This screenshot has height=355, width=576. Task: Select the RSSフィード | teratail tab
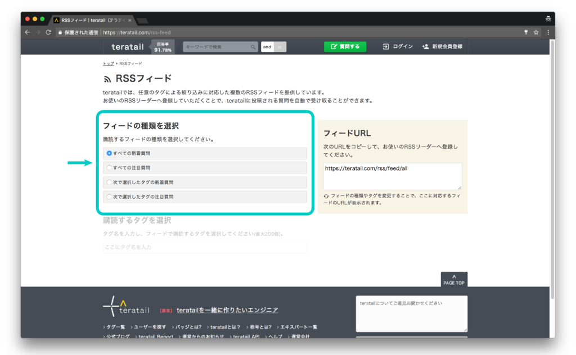pos(93,20)
